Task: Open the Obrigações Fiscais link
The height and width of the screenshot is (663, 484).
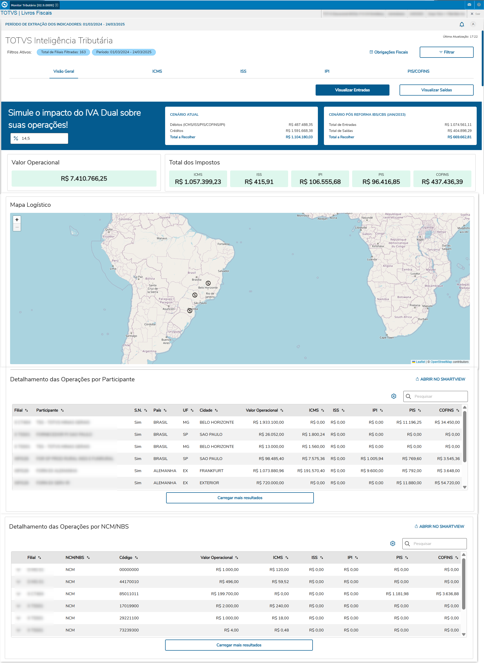Action: pos(388,52)
